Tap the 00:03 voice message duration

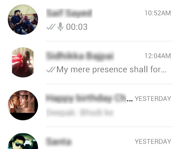point(77,27)
